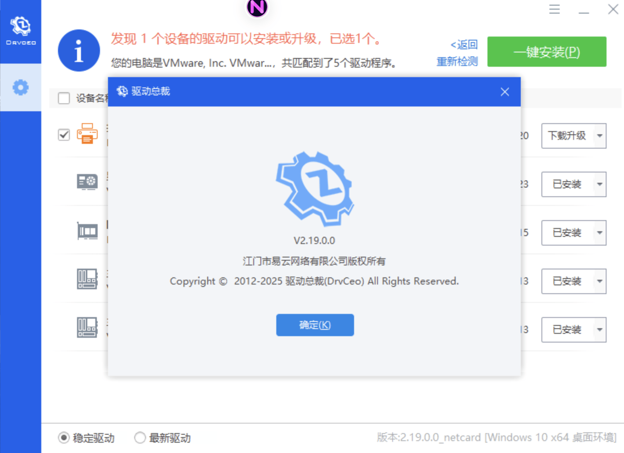Viewport: 624px width, 453px height.
Task: Expand the last motherboard row's 已安装 dropdown arrow
Action: 600,330
